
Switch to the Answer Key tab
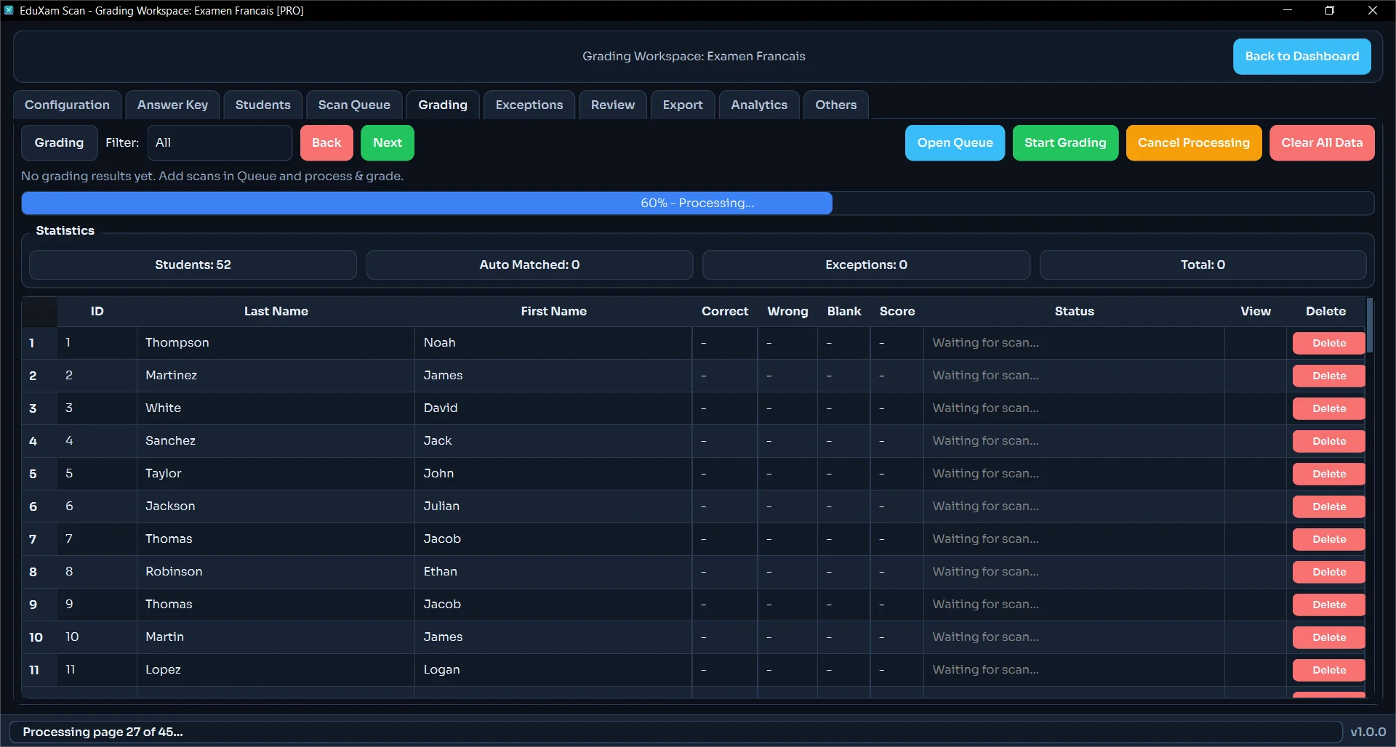(x=172, y=105)
